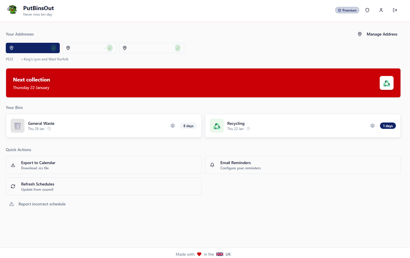This screenshot has height=258, width=410.
Task: Choose Export to Calendar
Action: tap(104, 165)
